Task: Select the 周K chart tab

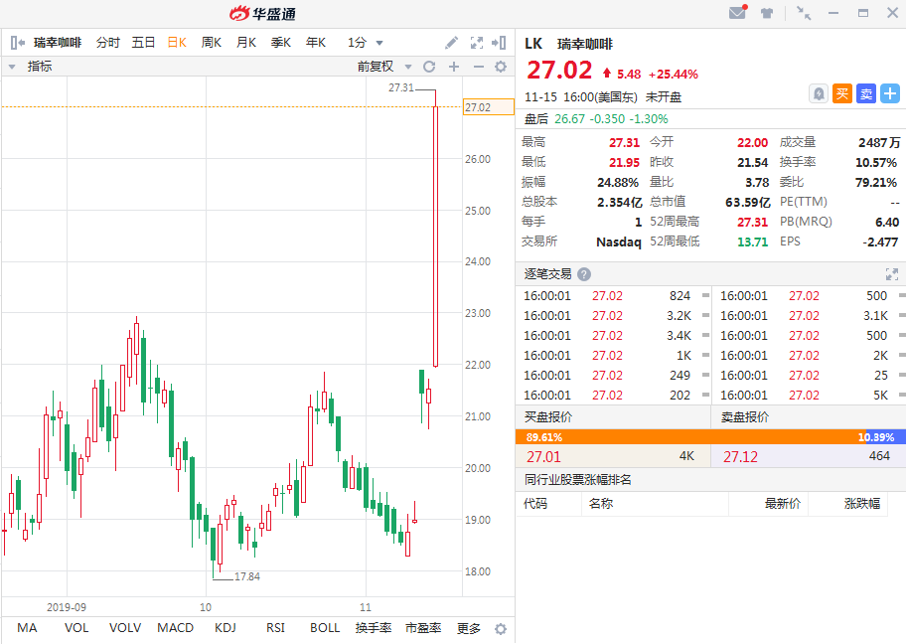Action: (x=212, y=43)
